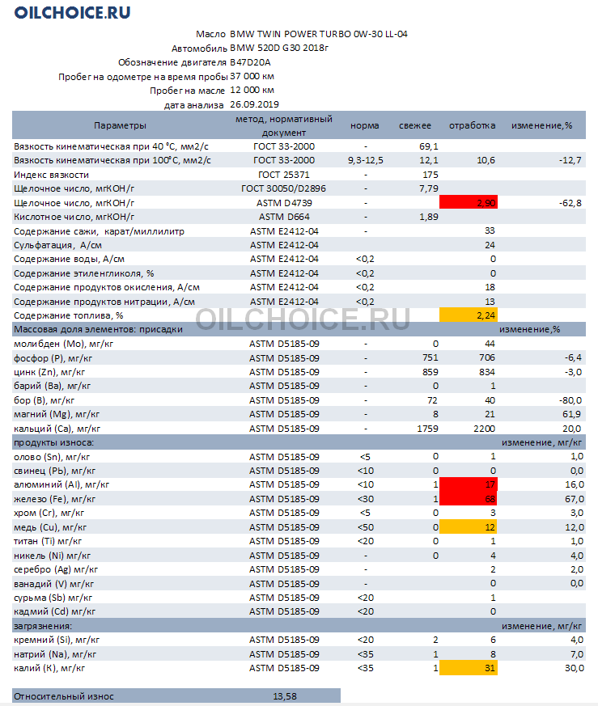Image resolution: width=598 pixels, height=706 pixels.
Task: Click the норма column header
Action: coord(365,125)
